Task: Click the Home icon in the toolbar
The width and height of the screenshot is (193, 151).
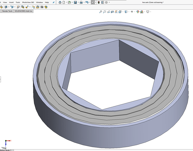Action: coord(60,2)
